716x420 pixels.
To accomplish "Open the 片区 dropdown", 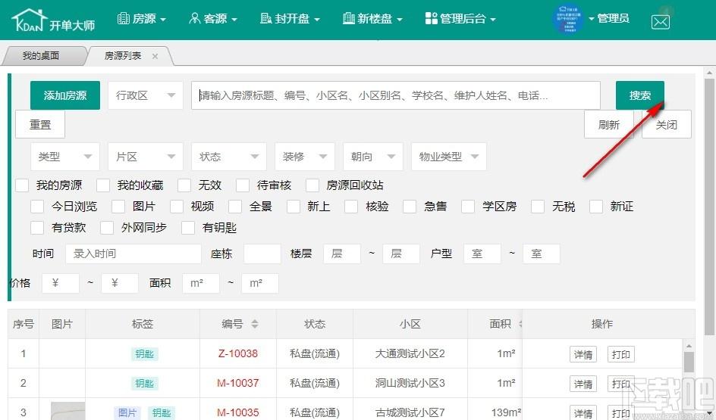I will (145, 157).
